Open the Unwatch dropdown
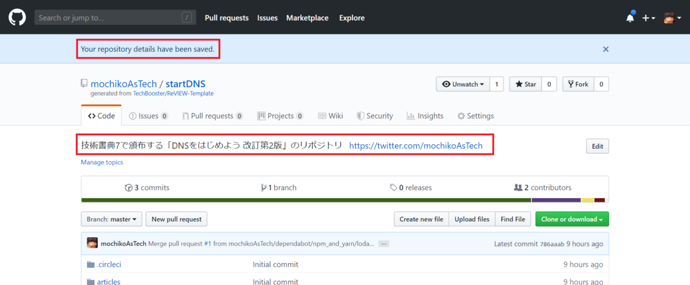 pyautogui.click(x=463, y=84)
